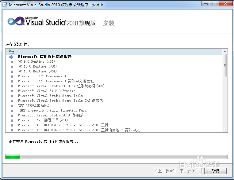Click the pending icon beside Visual Studio Macro Tools
Image resolution: width=234 pixels, height=180 pixels.
(12, 96)
